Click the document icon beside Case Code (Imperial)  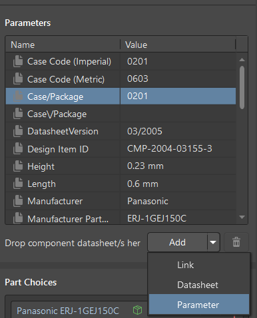click(18, 61)
